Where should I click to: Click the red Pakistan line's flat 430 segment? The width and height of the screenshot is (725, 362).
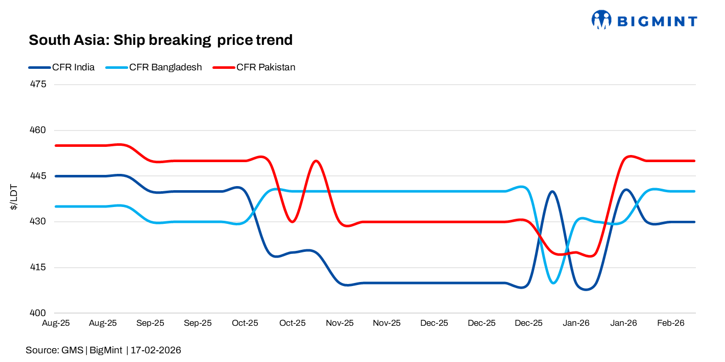(x=434, y=222)
